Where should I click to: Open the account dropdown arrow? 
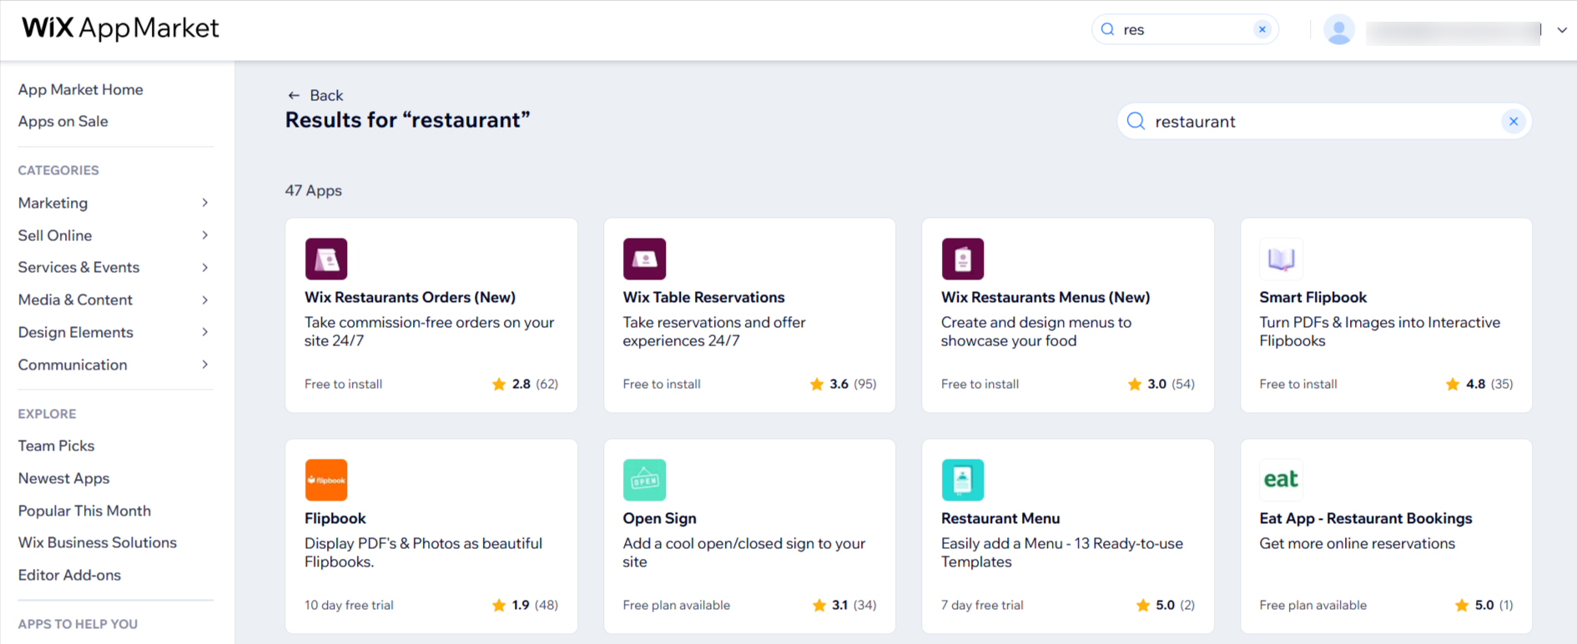point(1562,30)
